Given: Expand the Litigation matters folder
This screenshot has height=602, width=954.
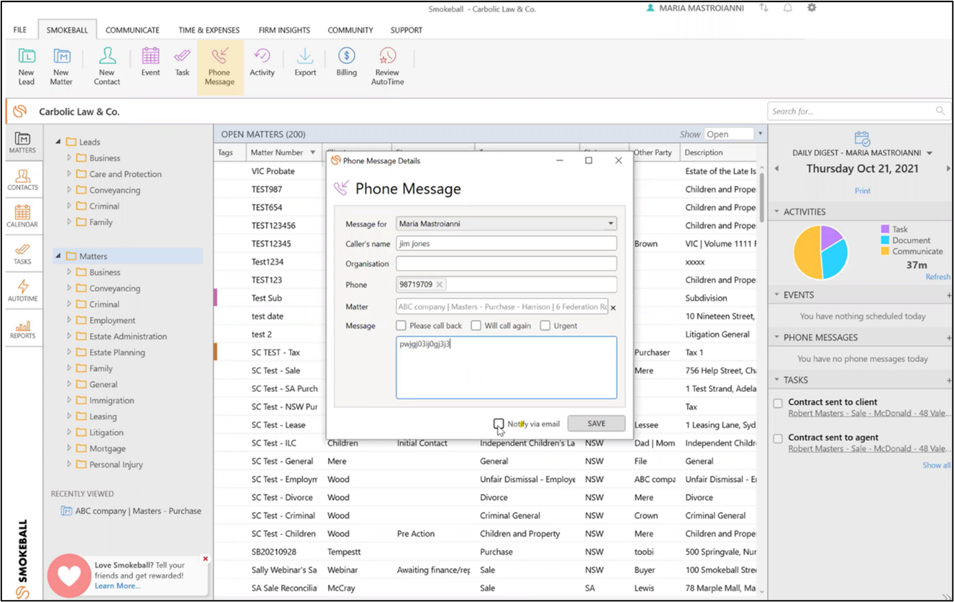Looking at the screenshot, I should [69, 432].
